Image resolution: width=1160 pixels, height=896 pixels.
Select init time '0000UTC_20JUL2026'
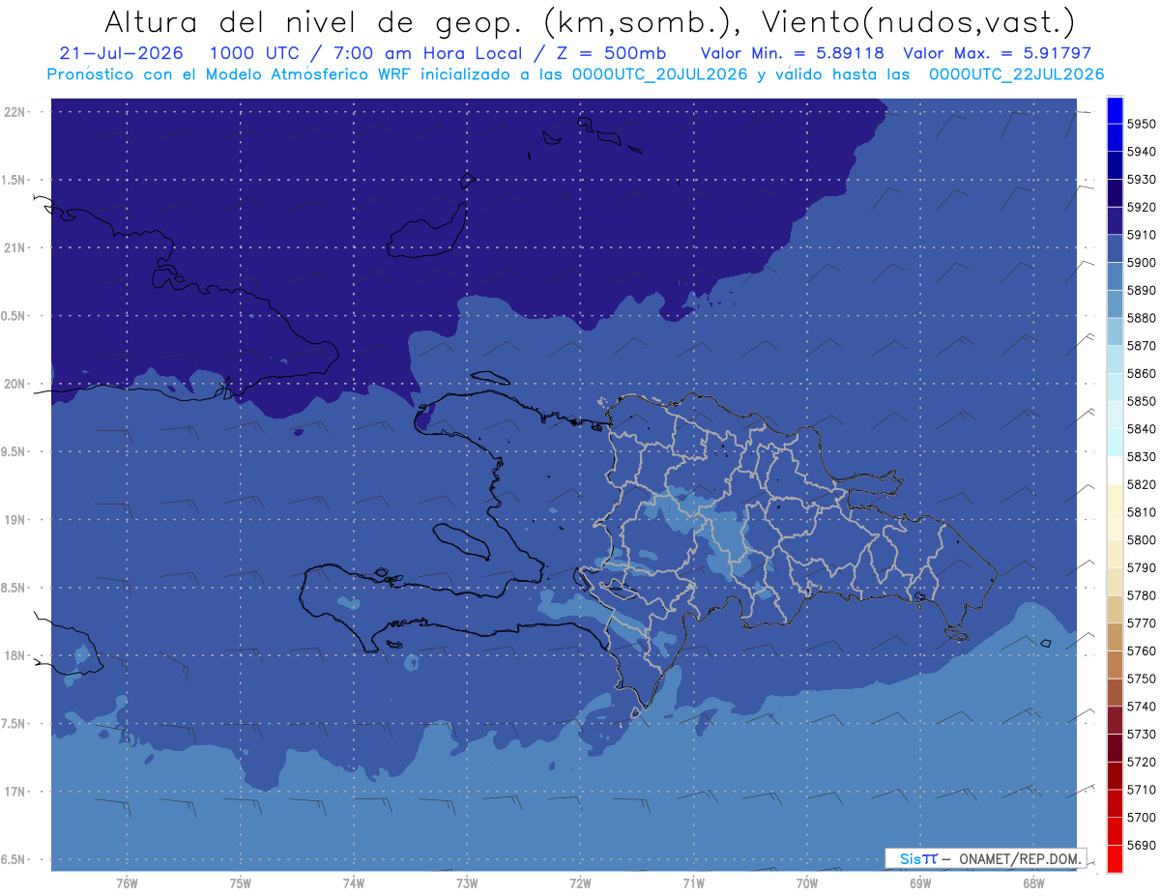[x=662, y=74]
